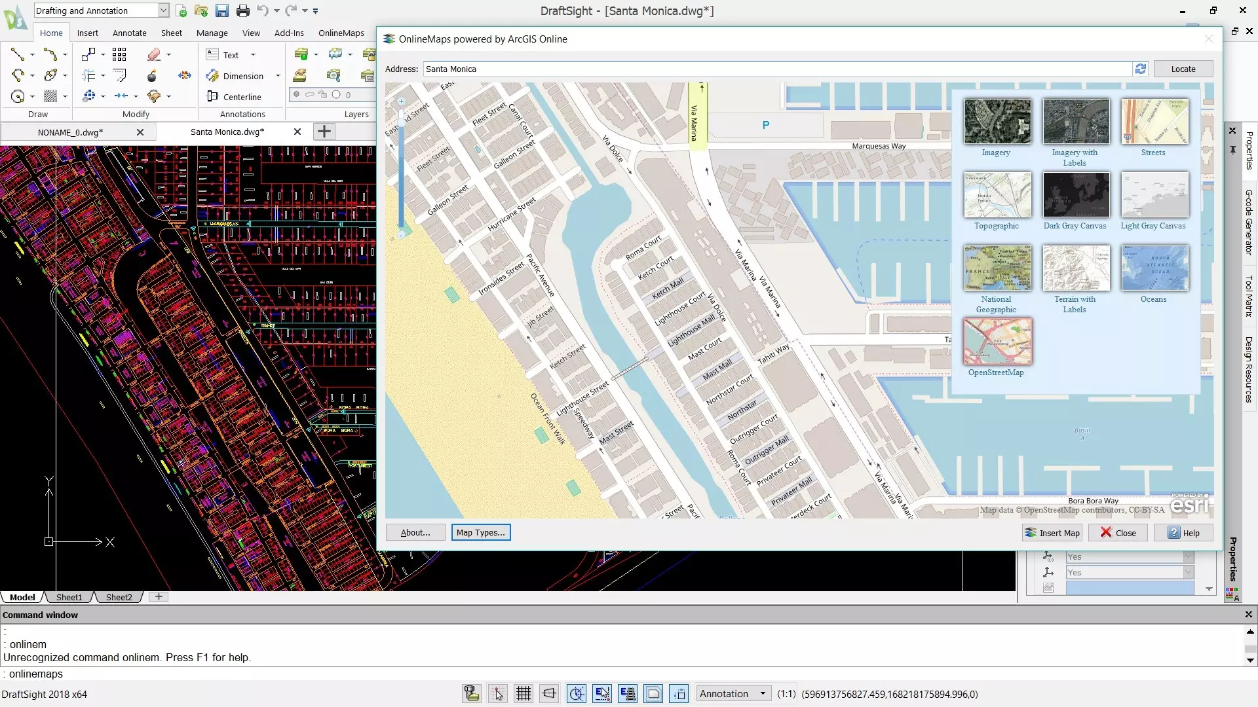1258x707 pixels.
Task: Switch to the Sheet1 layout tab
Action: (69, 597)
